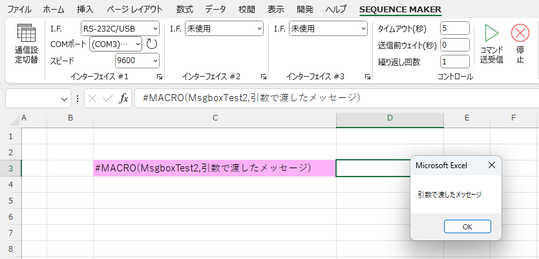Select row 5 header
Screen dimensions: 539x259
(10, 200)
